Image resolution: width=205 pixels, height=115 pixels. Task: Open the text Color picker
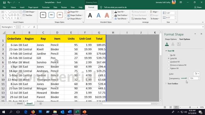(196, 74)
